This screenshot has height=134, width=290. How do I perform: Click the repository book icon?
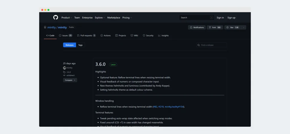tap(45, 27)
